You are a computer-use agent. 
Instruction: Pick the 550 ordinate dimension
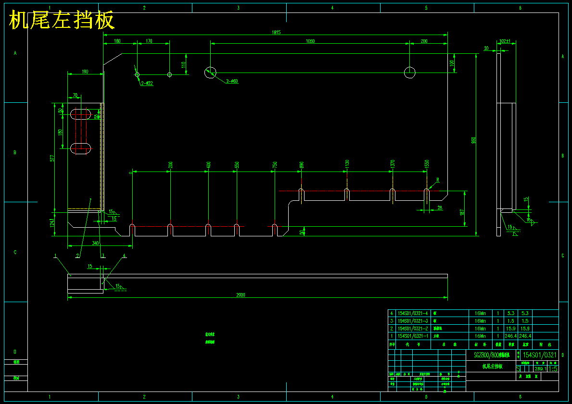tap(237, 165)
